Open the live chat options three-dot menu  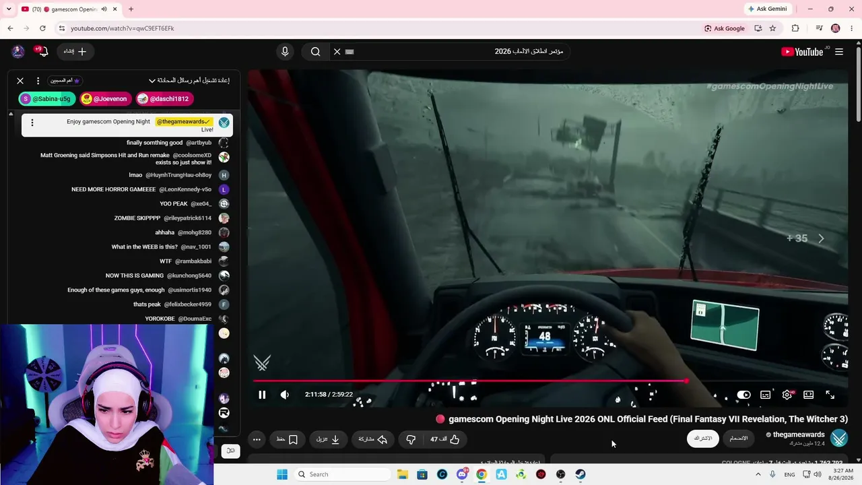pos(38,81)
